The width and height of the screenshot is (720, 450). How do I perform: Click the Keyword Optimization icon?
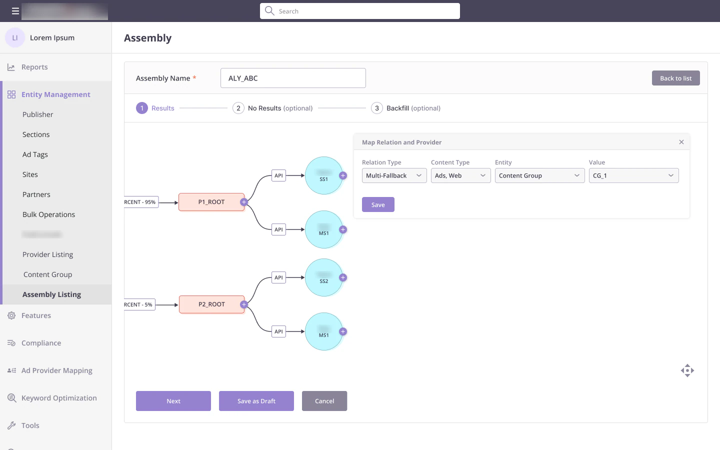tap(11, 398)
